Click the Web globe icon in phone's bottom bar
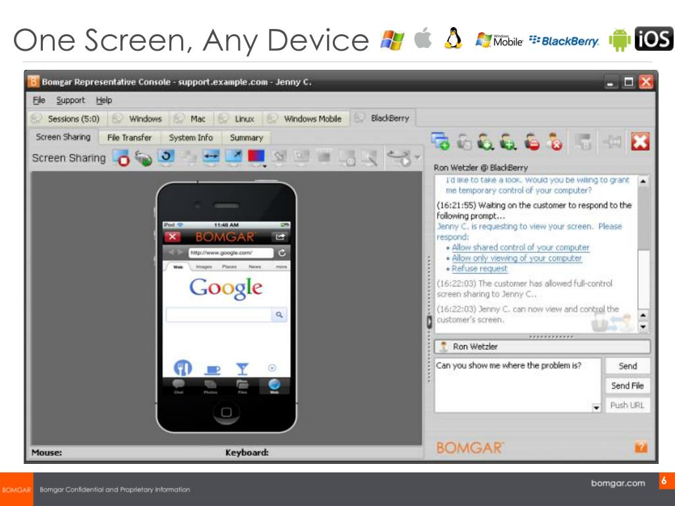 [274, 386]
